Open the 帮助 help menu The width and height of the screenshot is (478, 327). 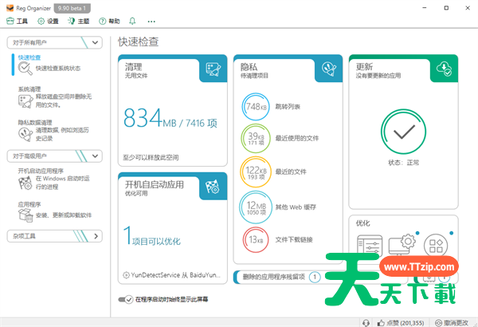tap(109, 21)
